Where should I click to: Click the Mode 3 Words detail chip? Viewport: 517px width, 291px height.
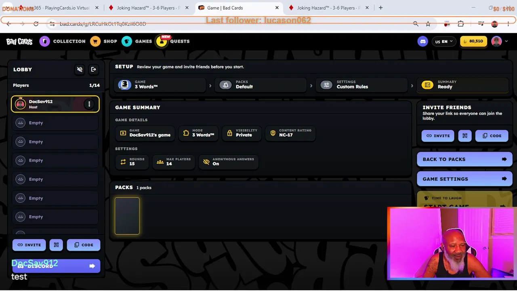click(x=198, y=133)
